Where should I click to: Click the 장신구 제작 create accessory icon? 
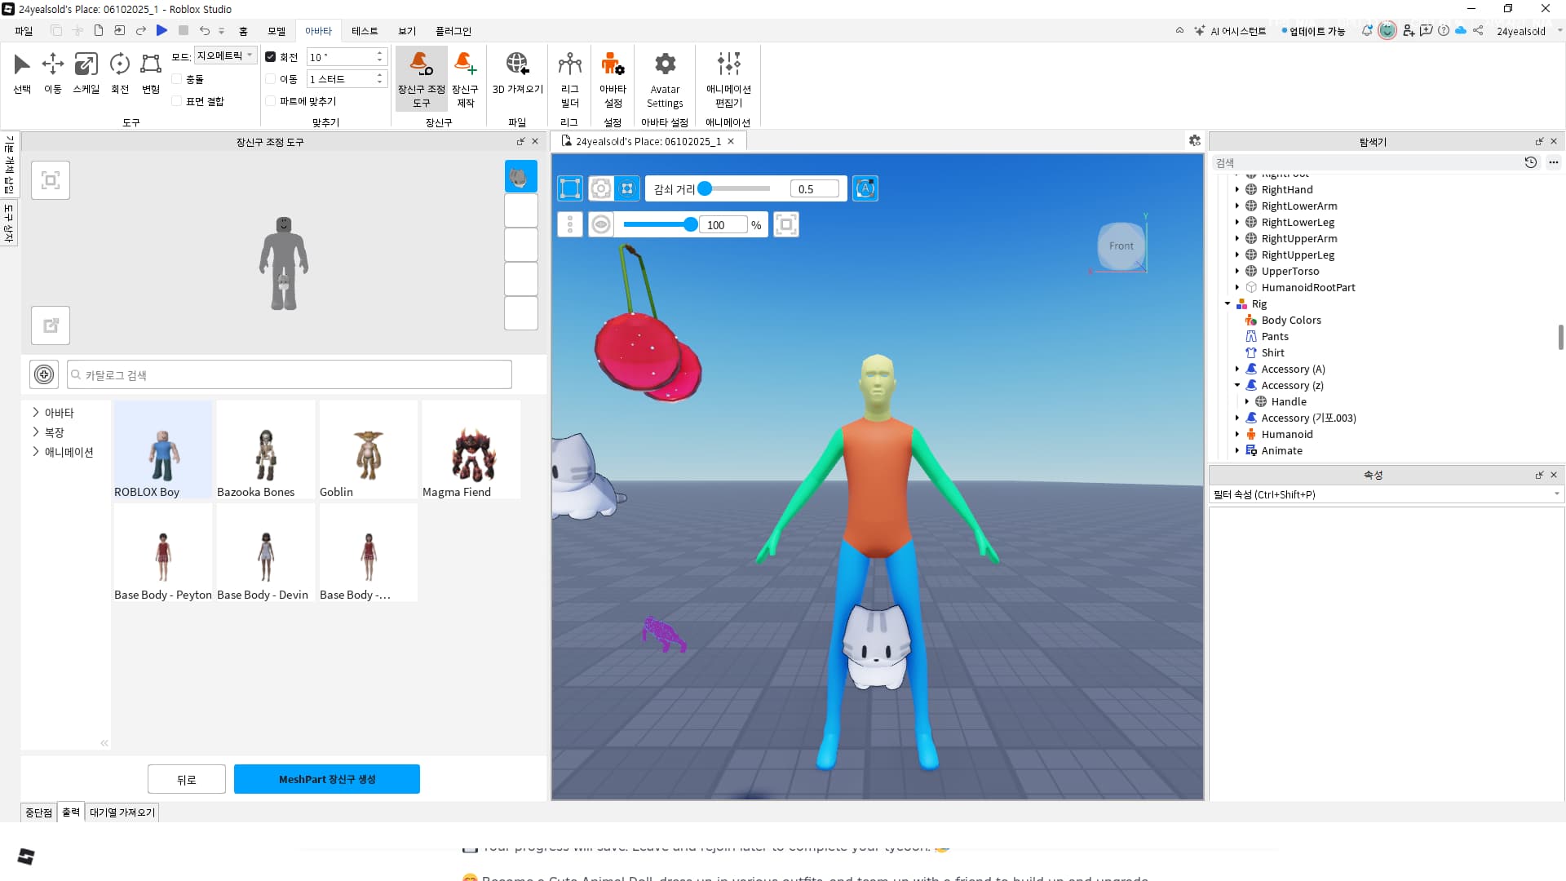pyautogui.click(x=466, y=78)
